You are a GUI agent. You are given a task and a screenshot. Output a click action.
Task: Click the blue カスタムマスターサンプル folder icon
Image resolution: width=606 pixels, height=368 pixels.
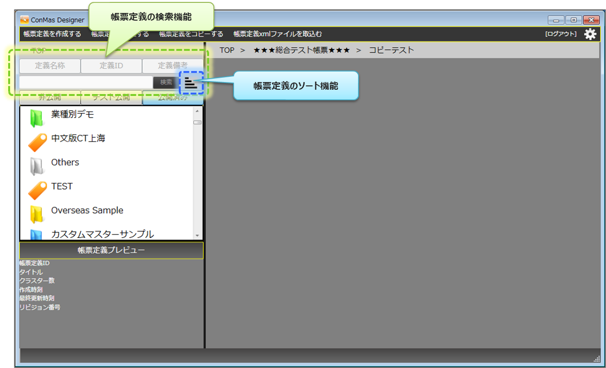37,235
